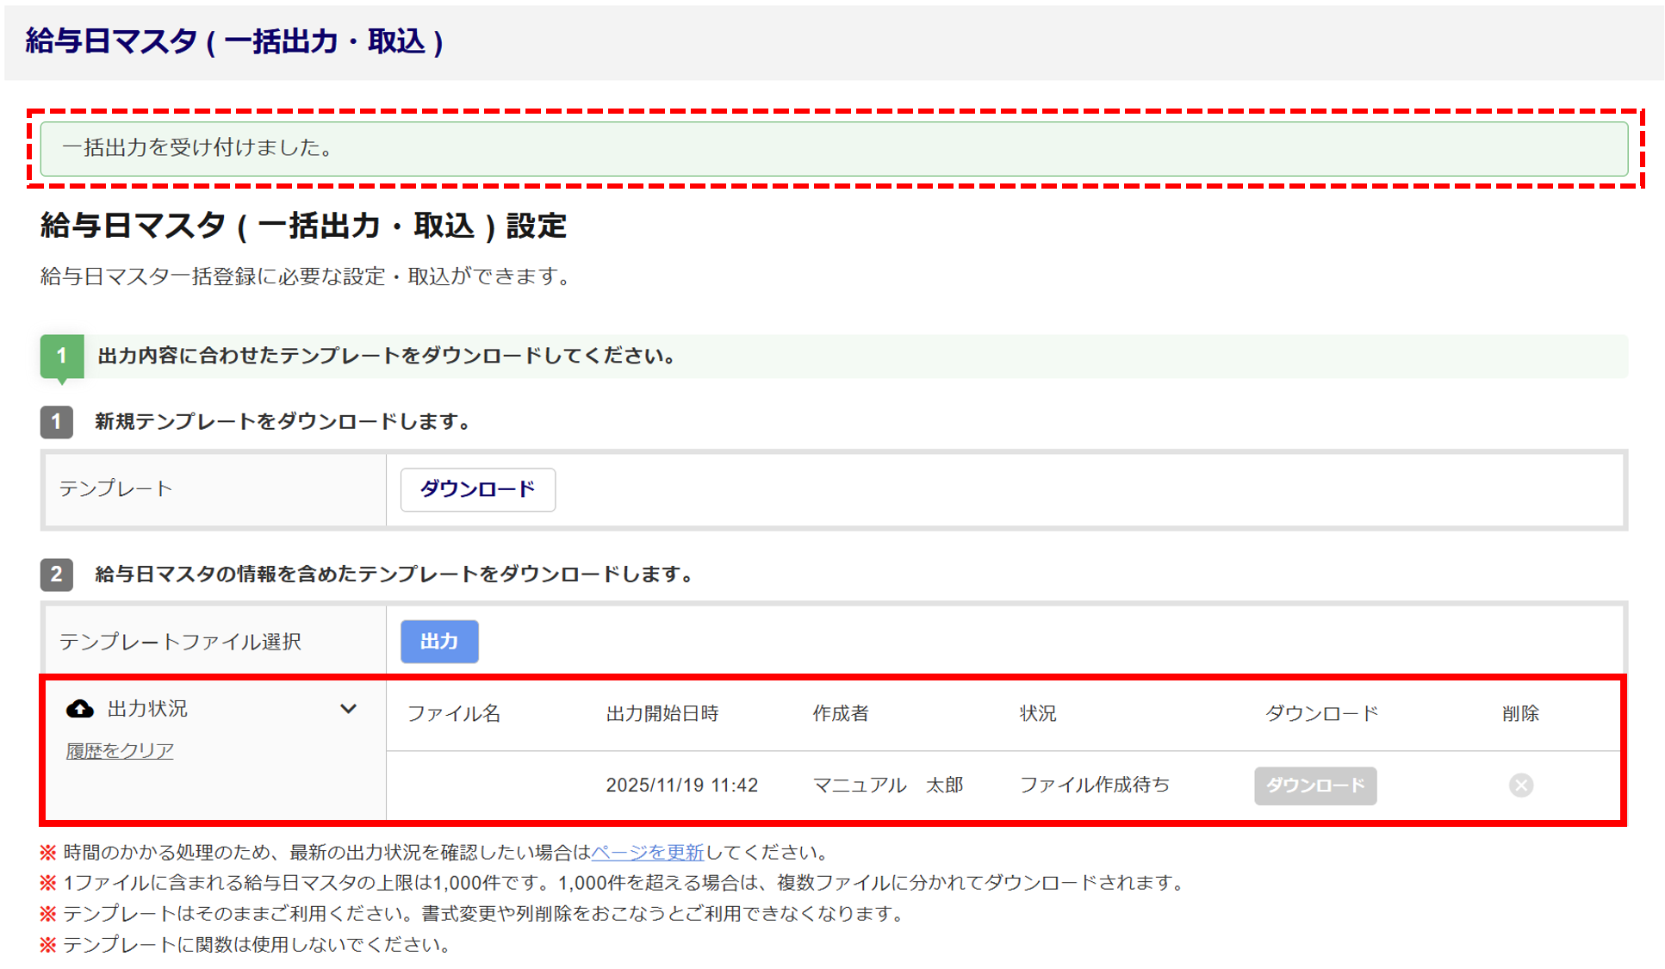Click gray number 1 badge for new template
The height and width of the screenshot is (969, 1665).
point(57,422)
